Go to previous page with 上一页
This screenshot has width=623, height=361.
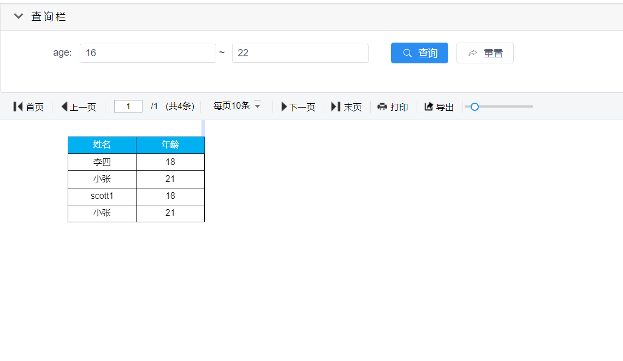point(79,106)
